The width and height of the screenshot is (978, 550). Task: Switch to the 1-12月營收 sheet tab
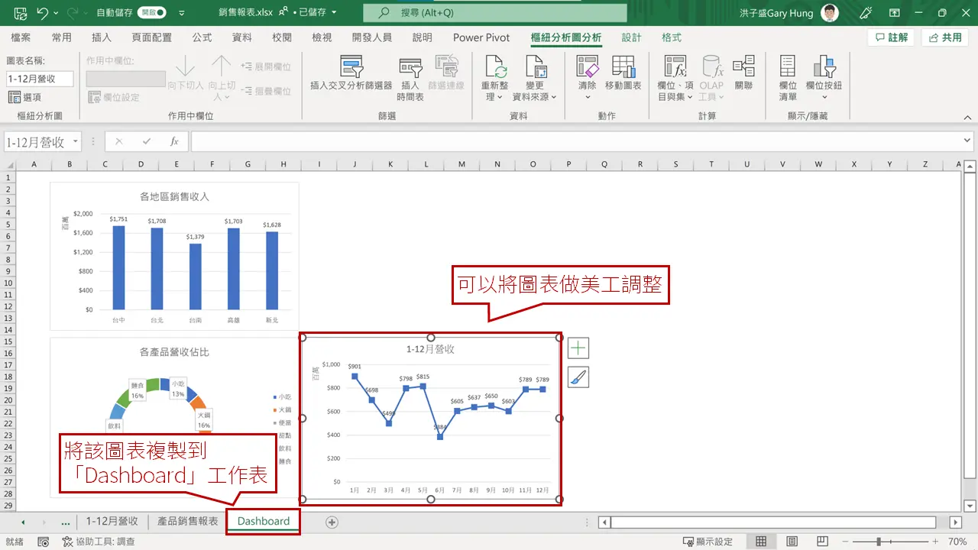click(x=112, y=521)
